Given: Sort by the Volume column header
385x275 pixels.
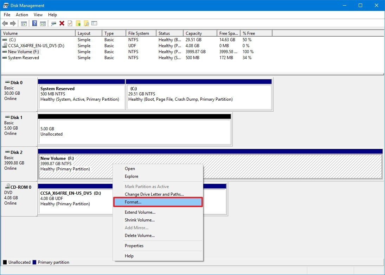Looking at the screenshot, I should point(38,33).
